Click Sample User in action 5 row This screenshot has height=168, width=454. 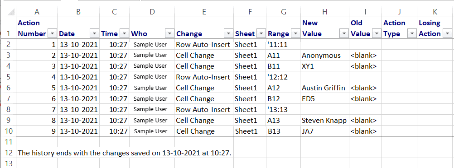(152, 88)
